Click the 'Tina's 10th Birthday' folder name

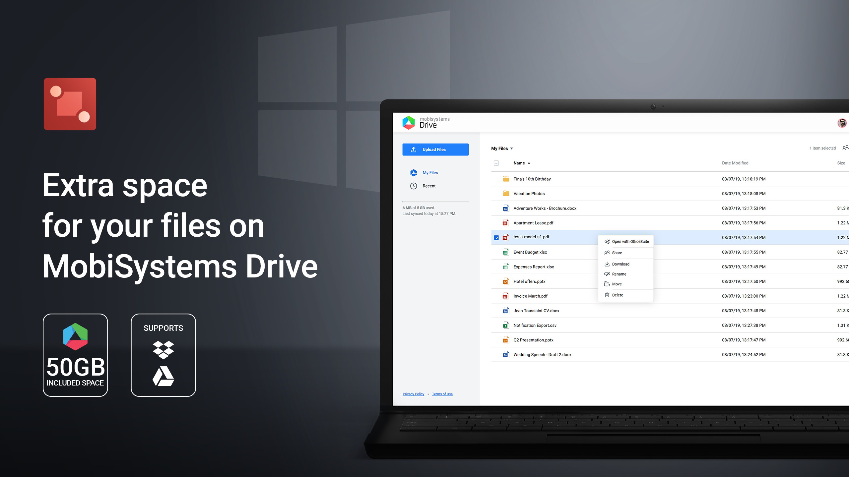532,179
